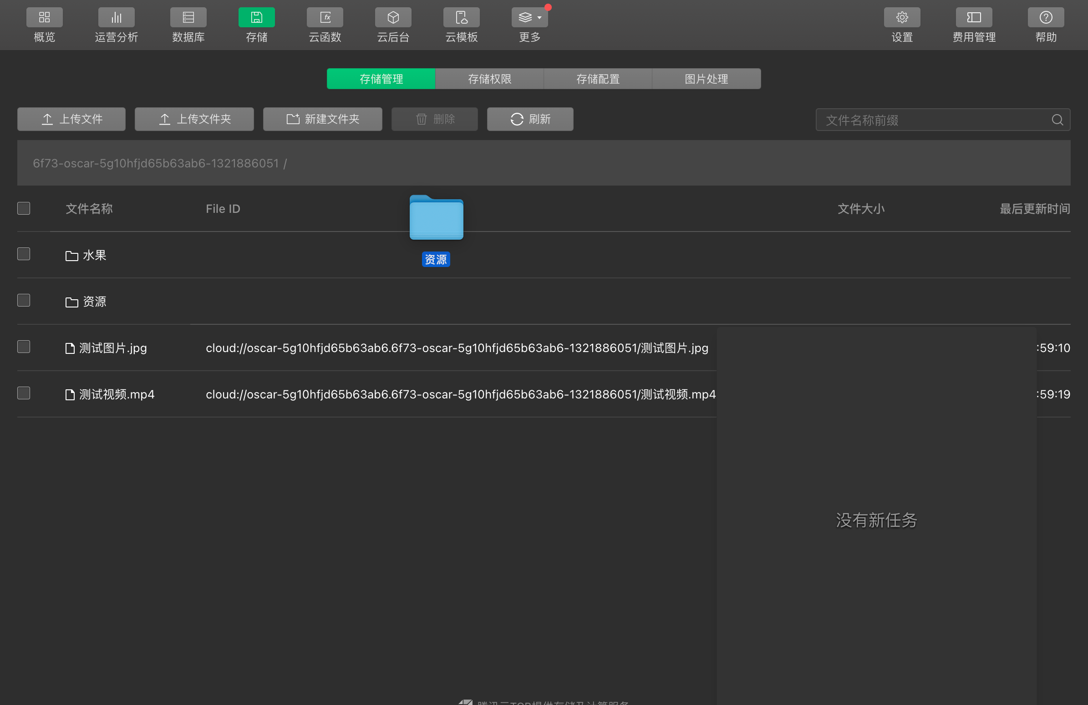1088x705 pixels.
Task: Check the 测试图片.jpg file checkbox
Action: coord(24,347)
